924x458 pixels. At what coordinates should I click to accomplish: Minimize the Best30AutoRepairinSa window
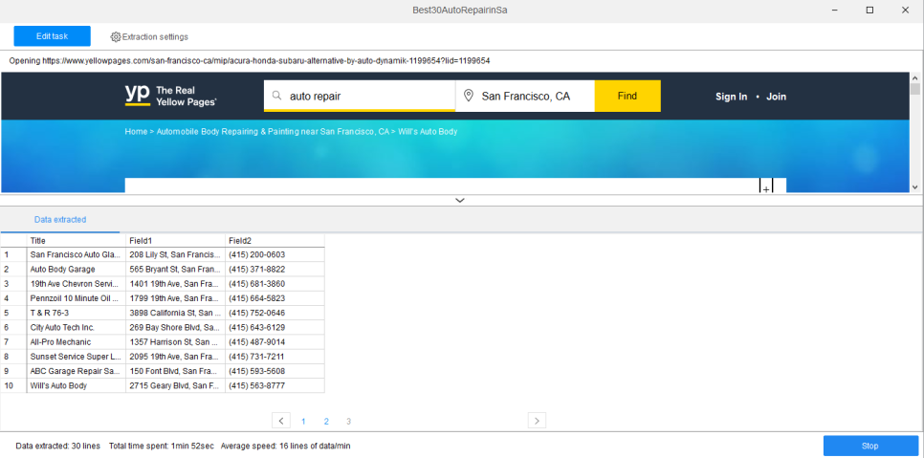click(x=835, y=10)
